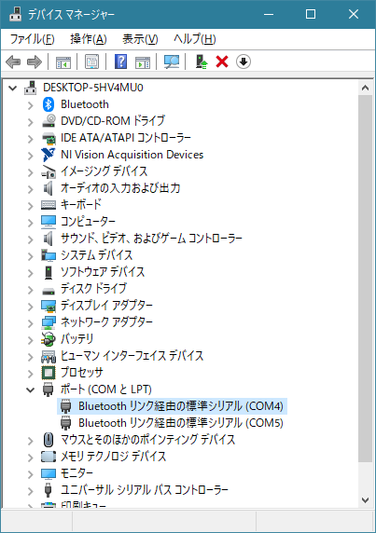Expand the ソフトウェア デバイス category
376x533 pixels.
[x=30, y=273]
